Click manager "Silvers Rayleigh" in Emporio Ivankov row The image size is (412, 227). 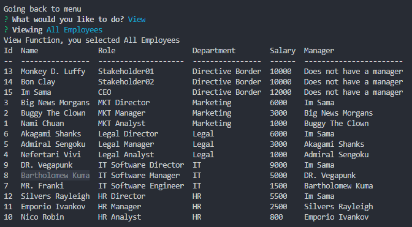(338, 207)
